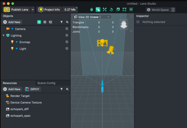Image resolution: width=187 pixels, height=128 pixels.
Task: Open the GIPHY library button
Action: [x=32, y=89]
